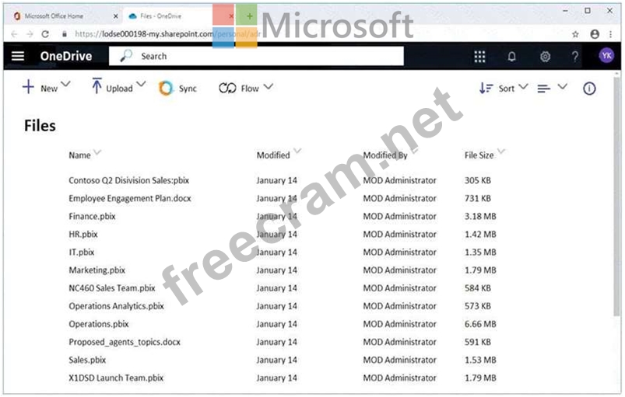This screenshot has height=397, width=625.
Task: Click the 584 KB file size cell
Action: (x=478, y=288)
